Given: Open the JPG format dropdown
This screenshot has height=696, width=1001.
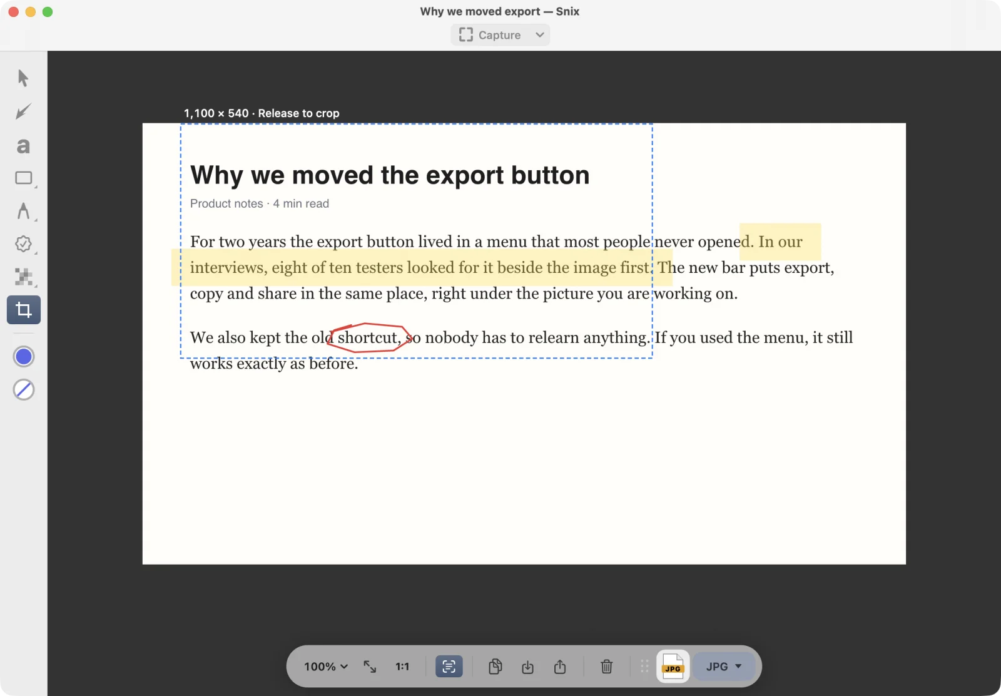Looking at the screenshot, I should (724, 667).
